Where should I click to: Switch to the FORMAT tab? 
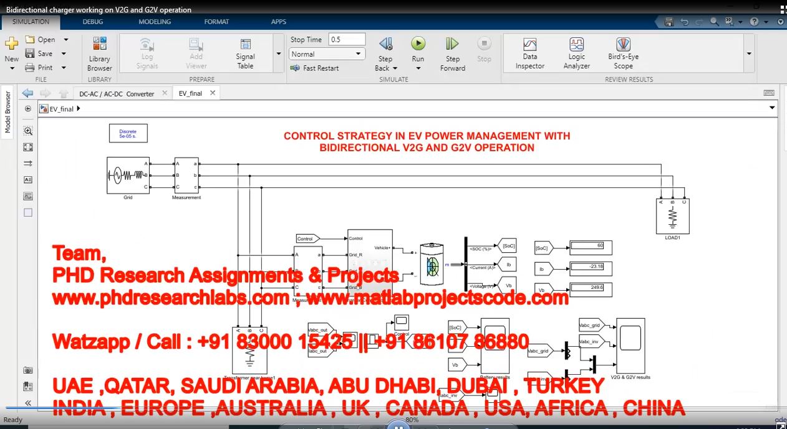tap(216, 22)
